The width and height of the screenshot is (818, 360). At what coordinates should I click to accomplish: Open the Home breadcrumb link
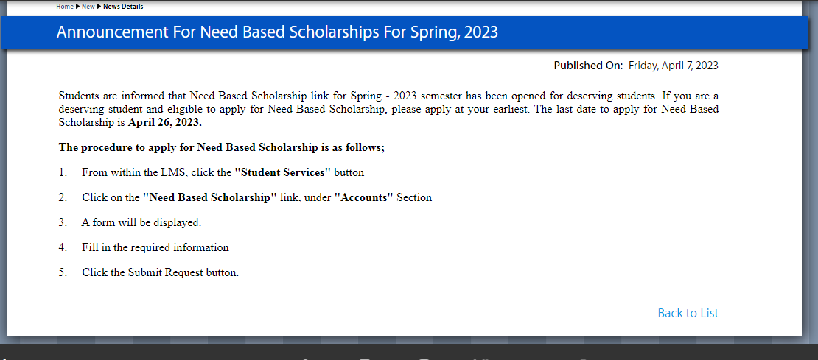pyautogui.click(x=65, y=7)
